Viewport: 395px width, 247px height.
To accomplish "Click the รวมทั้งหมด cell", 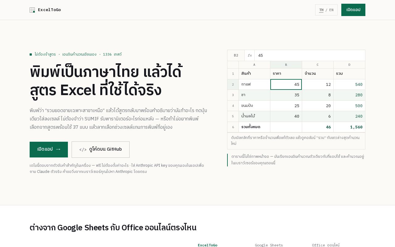I will [x=254, y=127].
